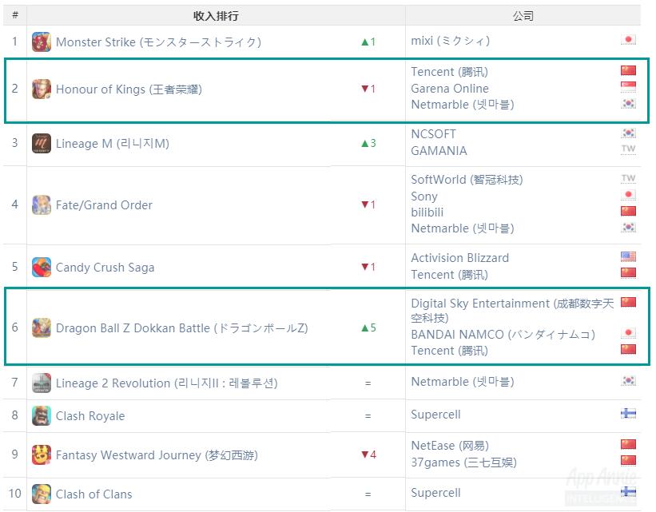Open the Clash of Clans icon
The height and width of the screenshot is (512, 656).
click(x=42, y=494)
